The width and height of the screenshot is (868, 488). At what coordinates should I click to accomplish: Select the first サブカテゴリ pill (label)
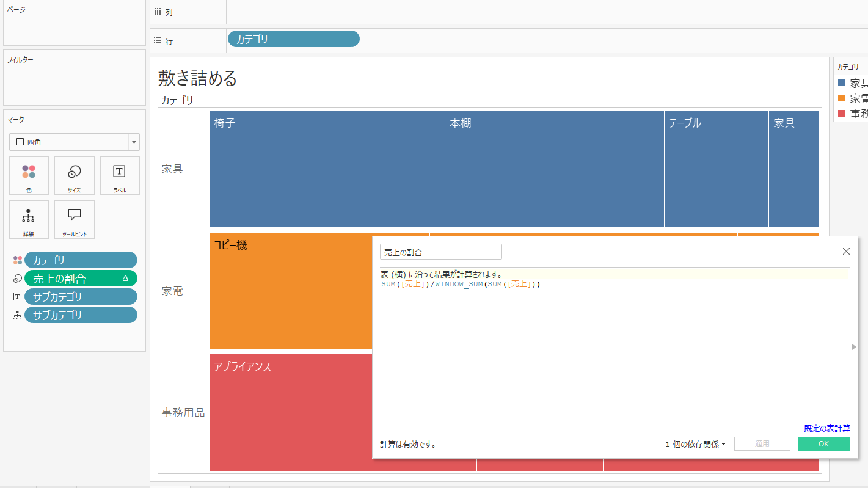click(x=81, y=297)
